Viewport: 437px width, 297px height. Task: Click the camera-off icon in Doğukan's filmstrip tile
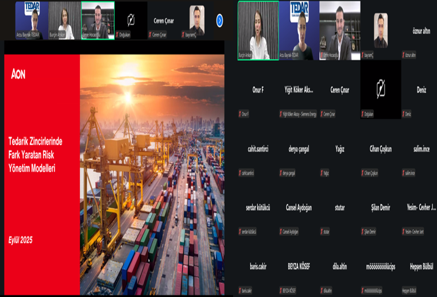[x=131, y=21]
